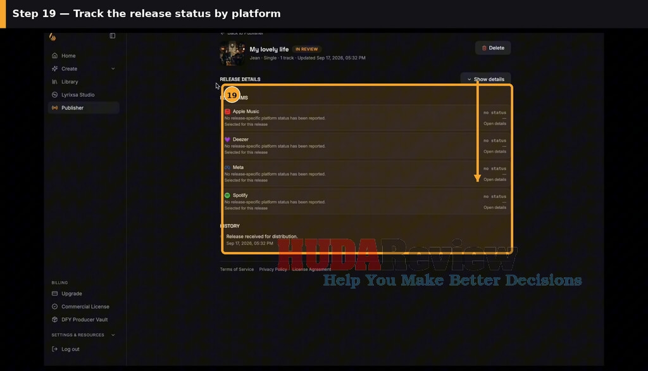Open details for Spotify

pos(495,208)
